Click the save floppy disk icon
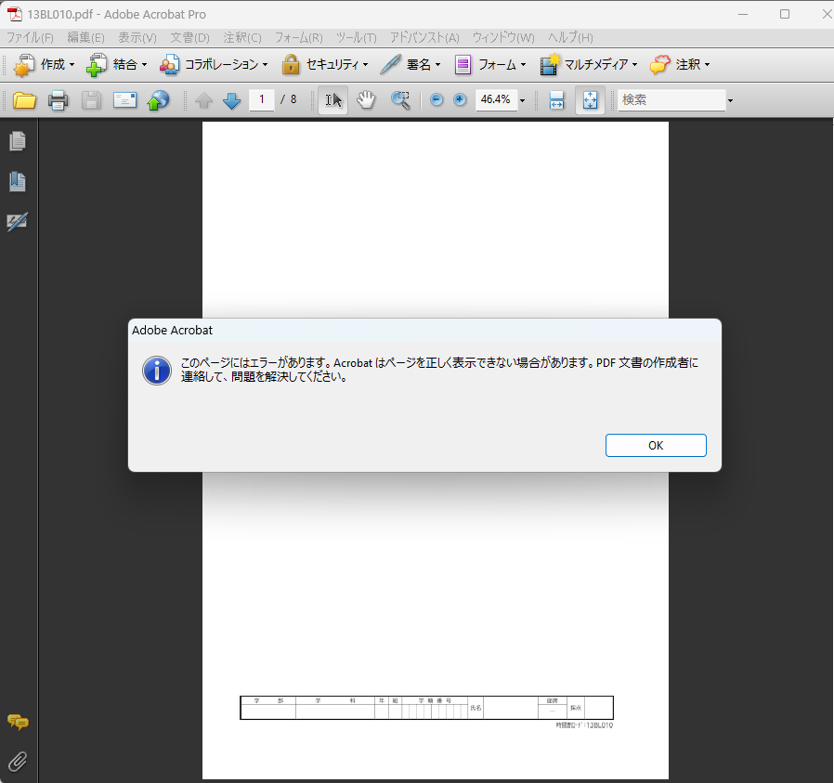The height and width of the screenshot is (783, 834). point(92,100)
